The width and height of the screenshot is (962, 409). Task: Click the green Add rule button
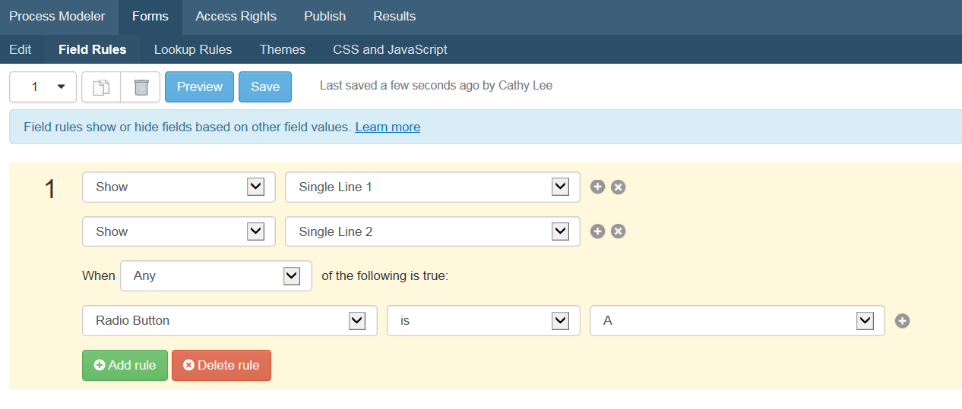coord(125,365)
